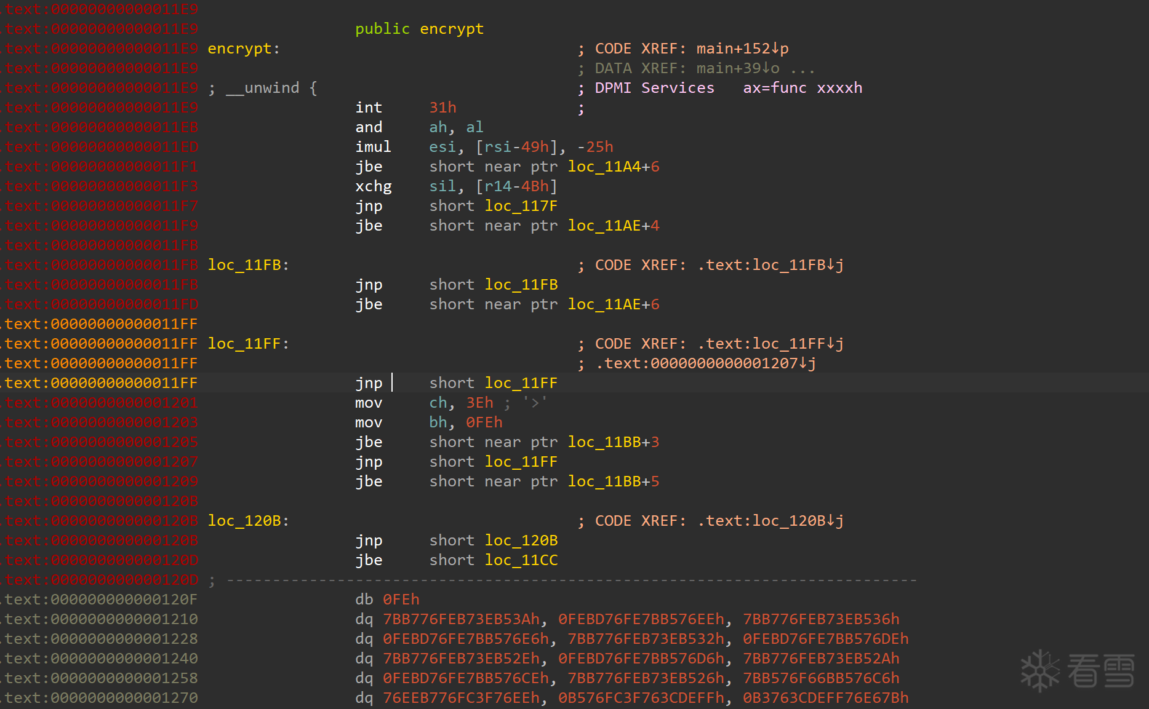
Task: Click the address ".text:00000000000011EB"
Action: [99, 127]
